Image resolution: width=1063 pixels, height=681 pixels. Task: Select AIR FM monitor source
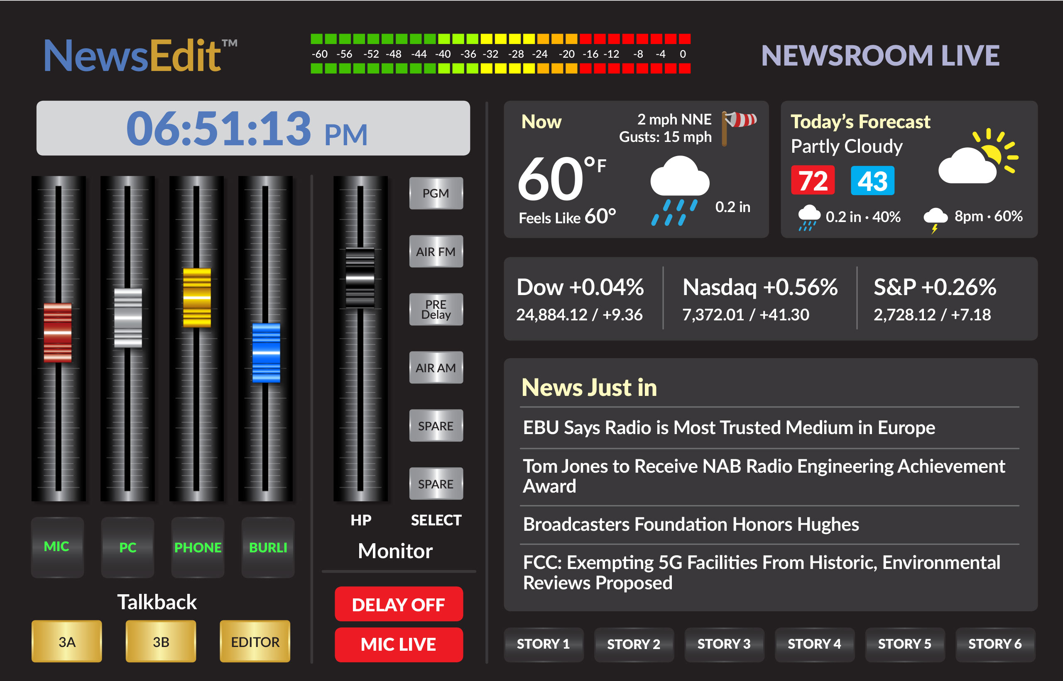click(436, 251)
